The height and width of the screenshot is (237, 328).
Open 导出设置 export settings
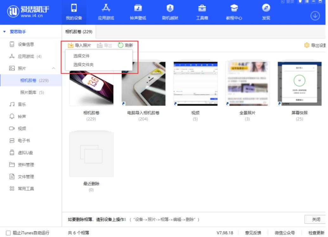(315, 45)
